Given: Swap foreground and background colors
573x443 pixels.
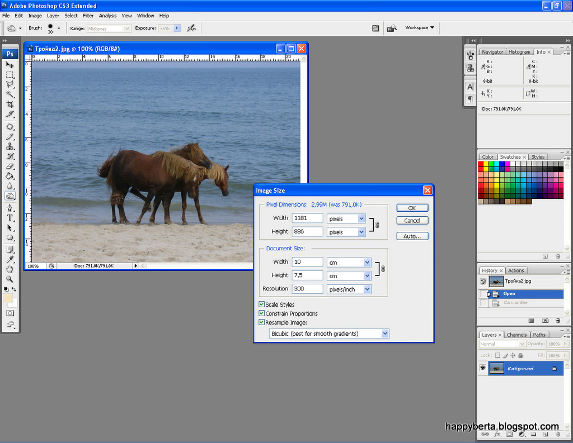Looking at the screenshot, I should click(x=14, y=289).
